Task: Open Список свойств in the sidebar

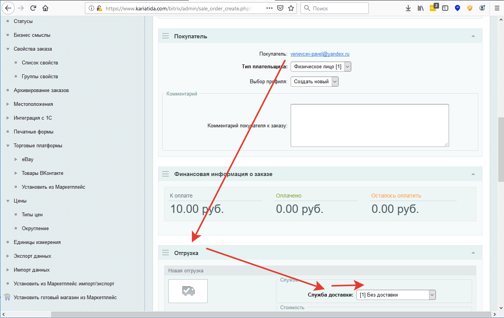Action: pos(40,63)
